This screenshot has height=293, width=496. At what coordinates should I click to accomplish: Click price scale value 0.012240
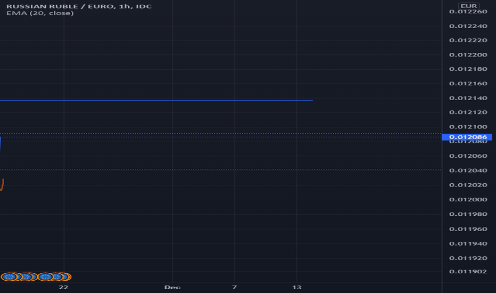468,26
